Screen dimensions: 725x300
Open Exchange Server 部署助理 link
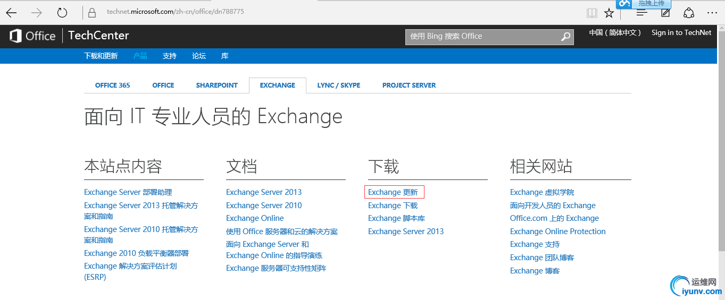click(128, 192)
